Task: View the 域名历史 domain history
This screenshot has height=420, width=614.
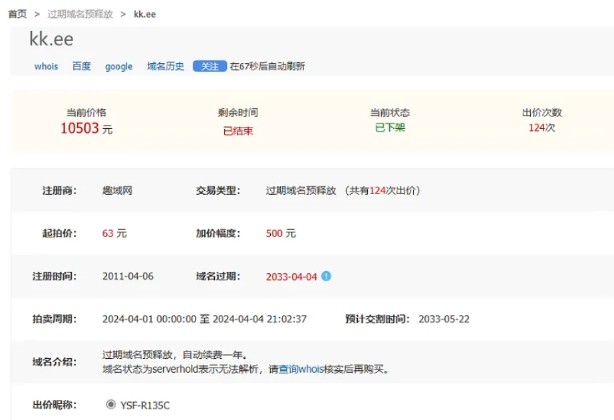Action: point(165,66)
